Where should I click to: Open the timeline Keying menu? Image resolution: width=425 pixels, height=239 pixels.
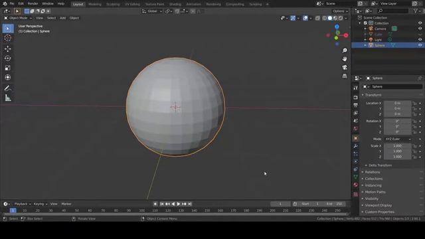(x=40, y=204)
